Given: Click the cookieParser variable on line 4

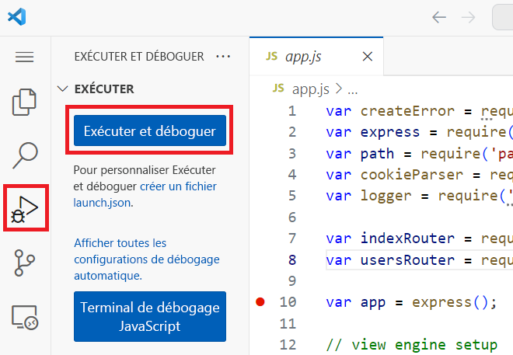Looking at the screenshot, I should [412, 175].
